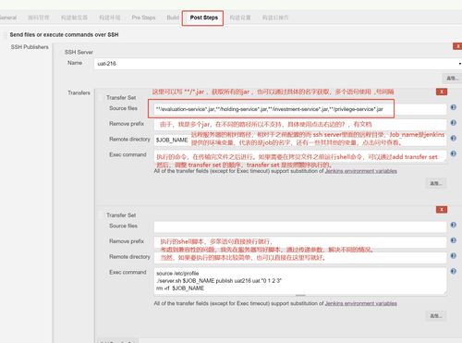Go to the 构建环境 tab
The width and height of the screenshot is (462, 343).
110,18
